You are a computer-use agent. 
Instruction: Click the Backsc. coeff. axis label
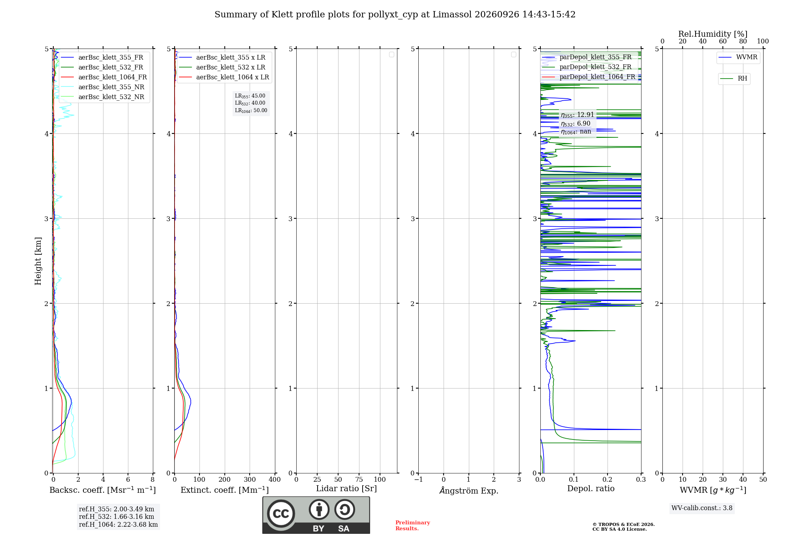click(103, 490)
